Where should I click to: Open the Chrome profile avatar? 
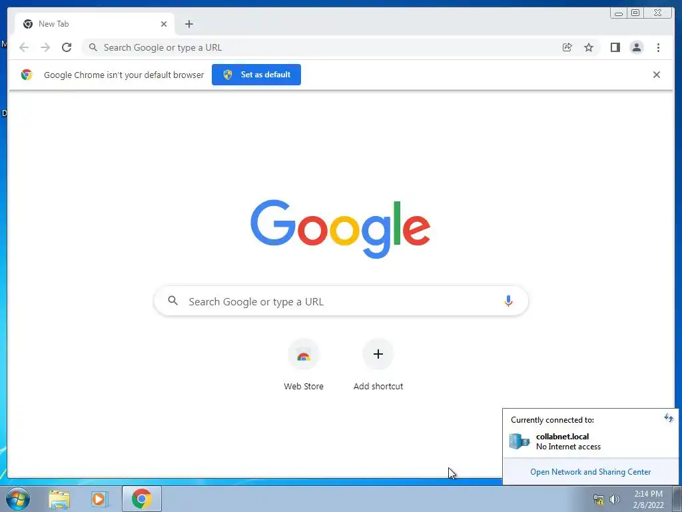coord(636,47)
